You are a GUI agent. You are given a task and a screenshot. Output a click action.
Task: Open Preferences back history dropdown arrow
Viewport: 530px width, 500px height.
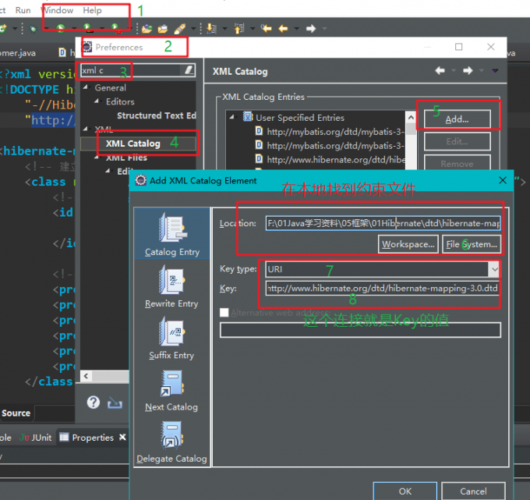point(454,71)
